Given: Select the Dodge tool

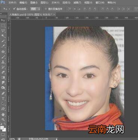Looking at the screenshot, I should pyautogui.click(x=3, y=88).
